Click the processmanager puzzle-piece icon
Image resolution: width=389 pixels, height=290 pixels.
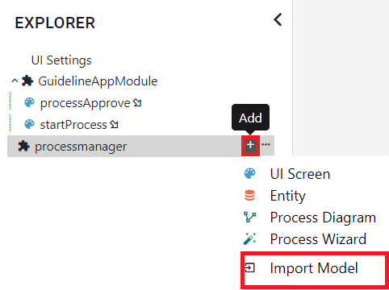(23, 146)
